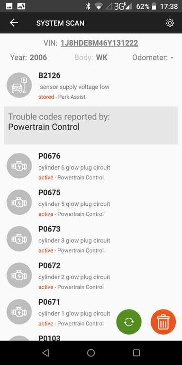Tap engine icon beside P0672
Viewport: 182px width, 365px height.
tap(19, 276)
